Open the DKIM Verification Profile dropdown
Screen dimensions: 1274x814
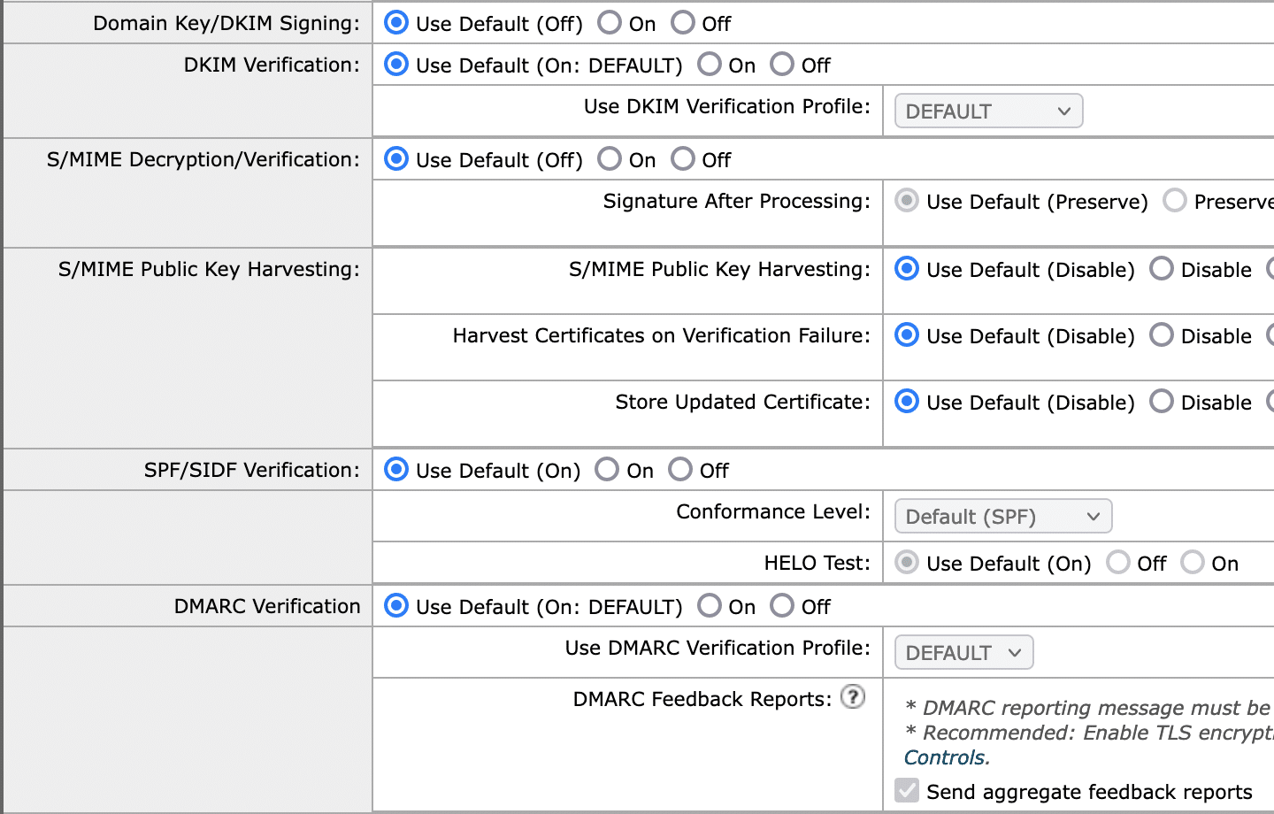click(988, 111)
